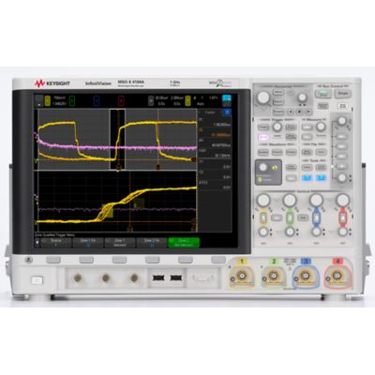Open the Search key in Horizontal section
The width and height of the screenshot is (375, 375).
[278, 101]
